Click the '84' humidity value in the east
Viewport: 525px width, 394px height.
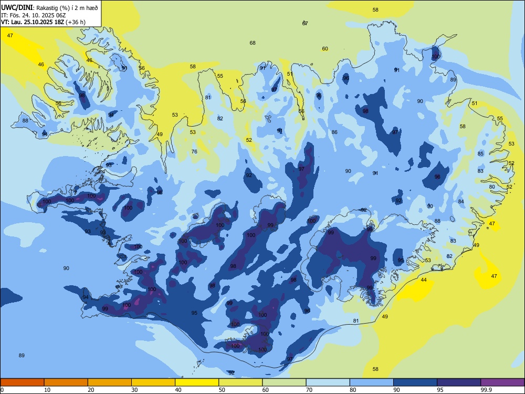461,202
